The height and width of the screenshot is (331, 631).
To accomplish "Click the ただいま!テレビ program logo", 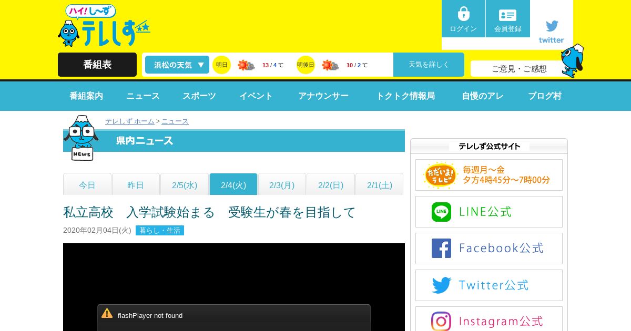I will [x=441, y=175].
